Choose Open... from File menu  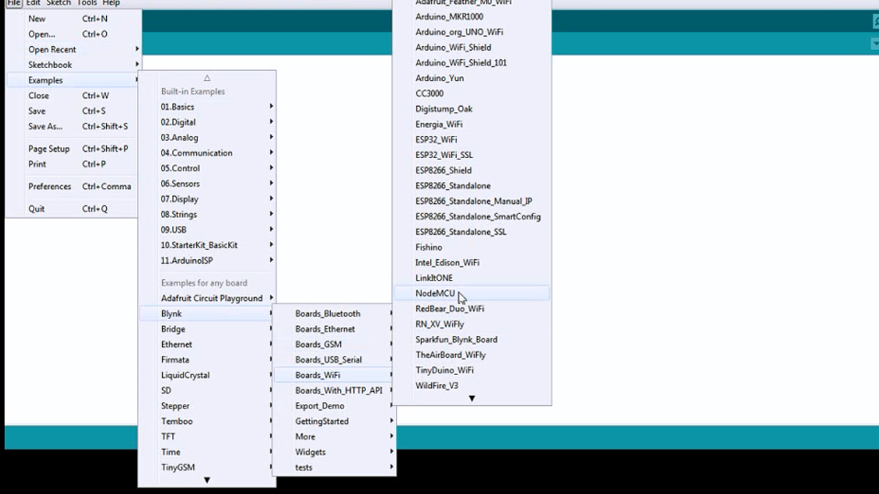[74, 34]
